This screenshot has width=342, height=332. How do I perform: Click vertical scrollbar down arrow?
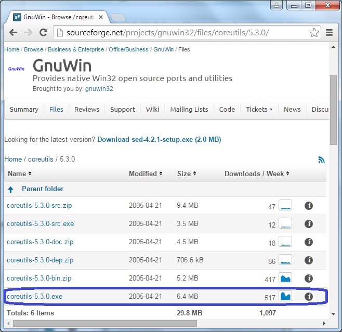click(333, 314)
